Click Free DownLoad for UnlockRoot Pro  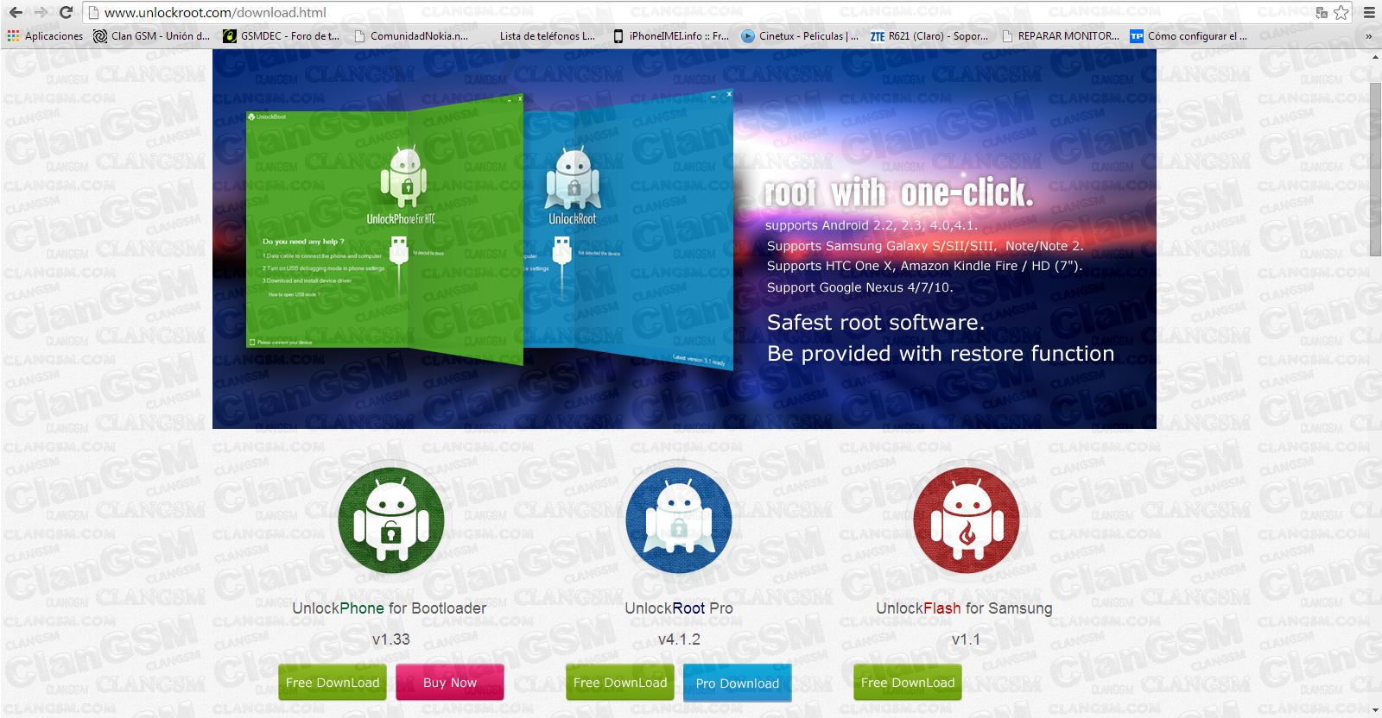[x=620, y=683]
